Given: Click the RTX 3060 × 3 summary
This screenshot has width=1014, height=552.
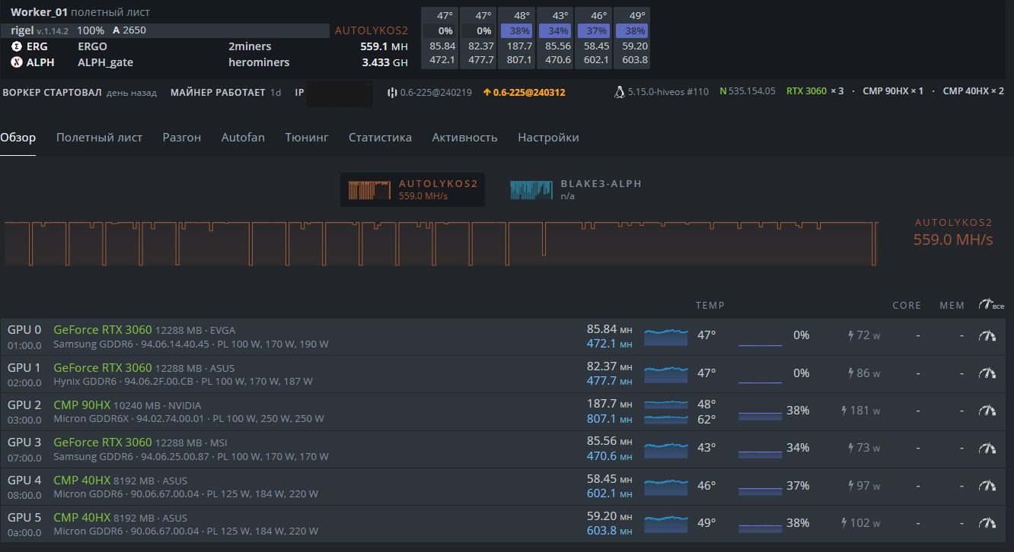Looking at the screenshot, I should (x=815, y=91).
